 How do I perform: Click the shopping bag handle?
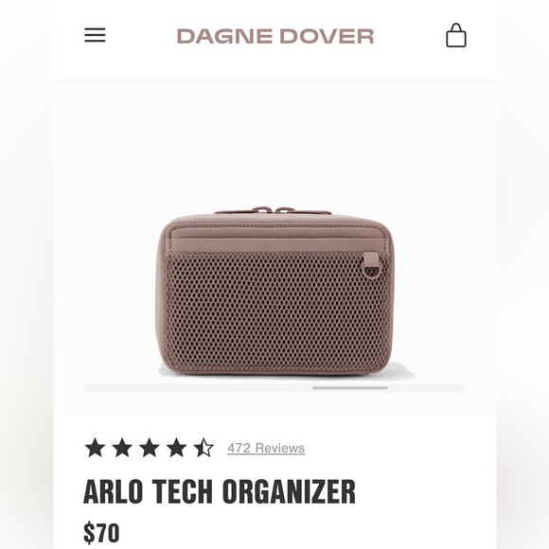tap(456, 27)
